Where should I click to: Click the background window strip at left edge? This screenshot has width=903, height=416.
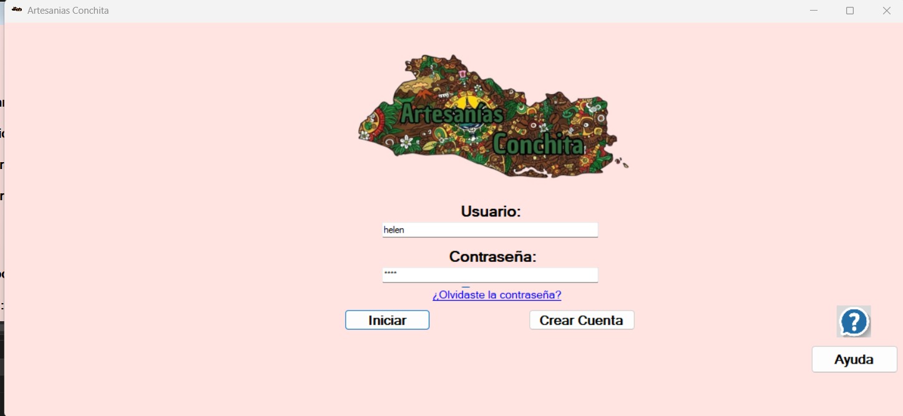point(2,218)
